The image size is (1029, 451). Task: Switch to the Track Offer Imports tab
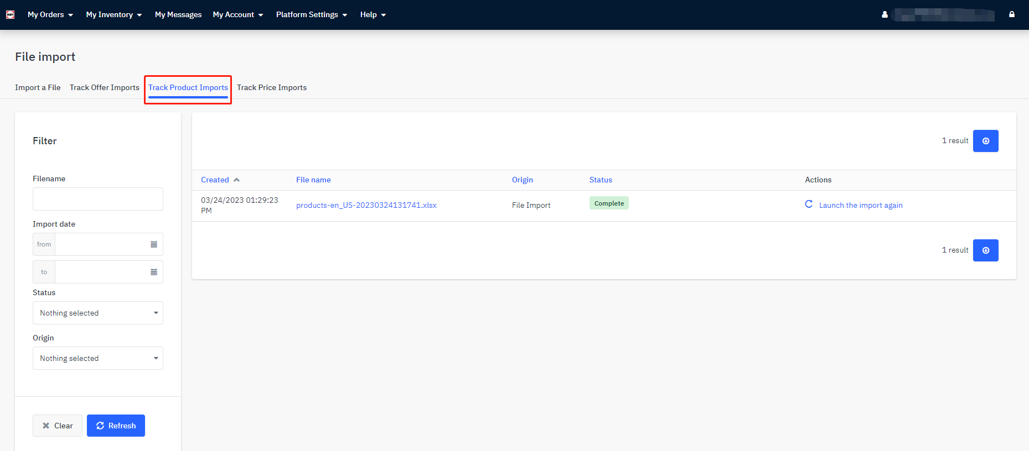tap(105, 87)
